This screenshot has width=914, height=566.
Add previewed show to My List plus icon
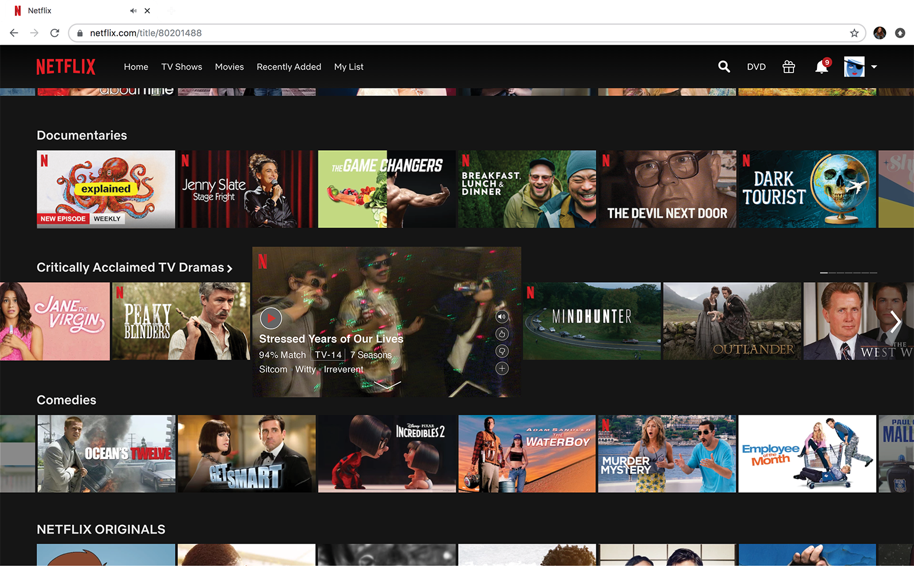click(x=502, y=368)
